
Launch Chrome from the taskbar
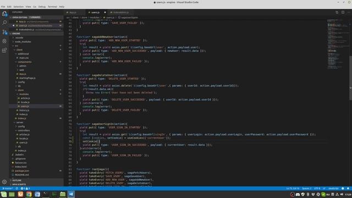(29, 194)
